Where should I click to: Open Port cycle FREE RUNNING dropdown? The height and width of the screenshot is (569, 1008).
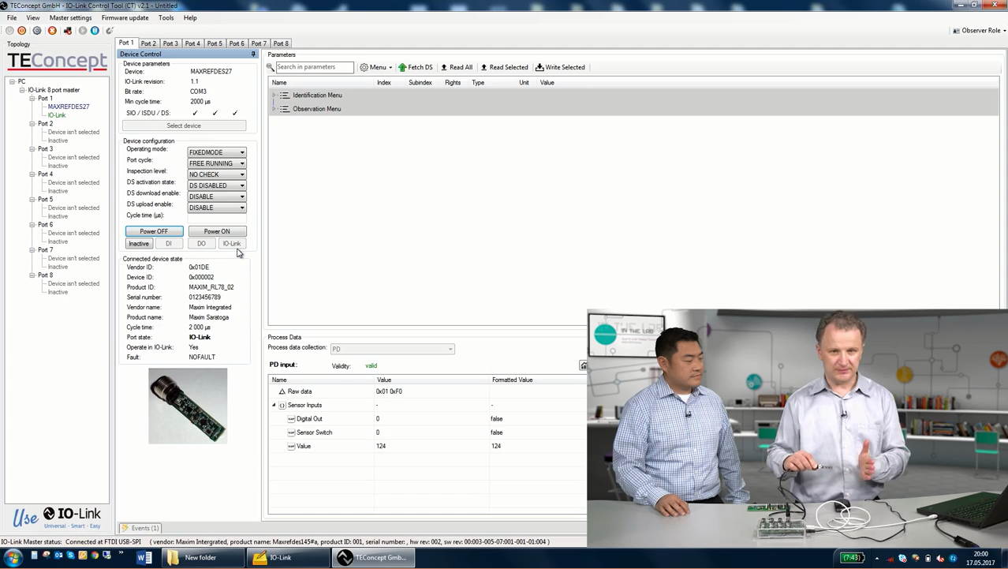[x=217, y=163]
